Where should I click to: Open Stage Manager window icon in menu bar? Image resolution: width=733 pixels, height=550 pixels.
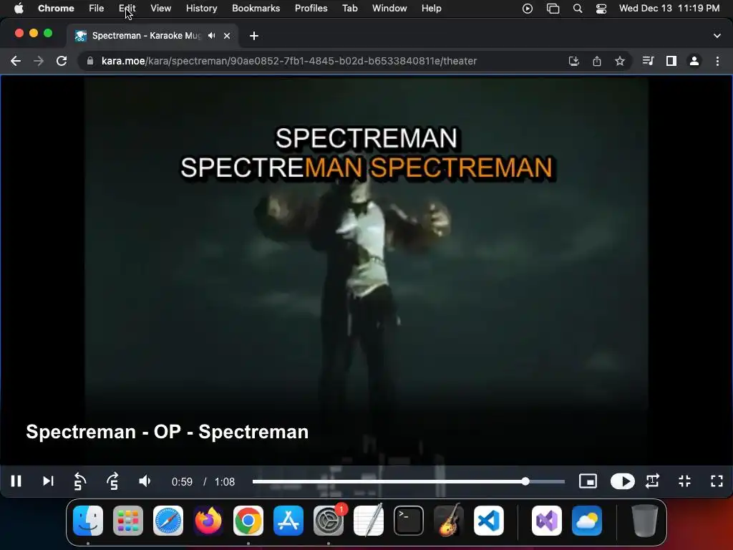(553, 9)
